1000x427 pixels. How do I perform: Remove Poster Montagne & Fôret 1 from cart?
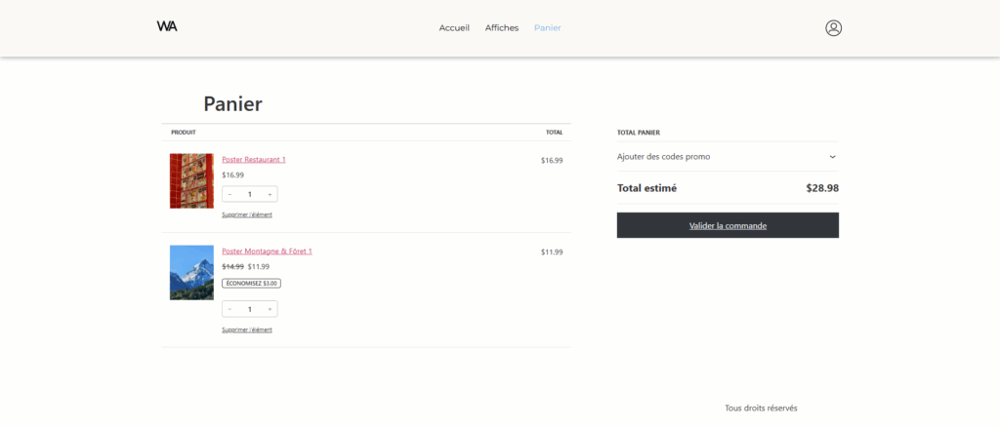tap(247, 330)
